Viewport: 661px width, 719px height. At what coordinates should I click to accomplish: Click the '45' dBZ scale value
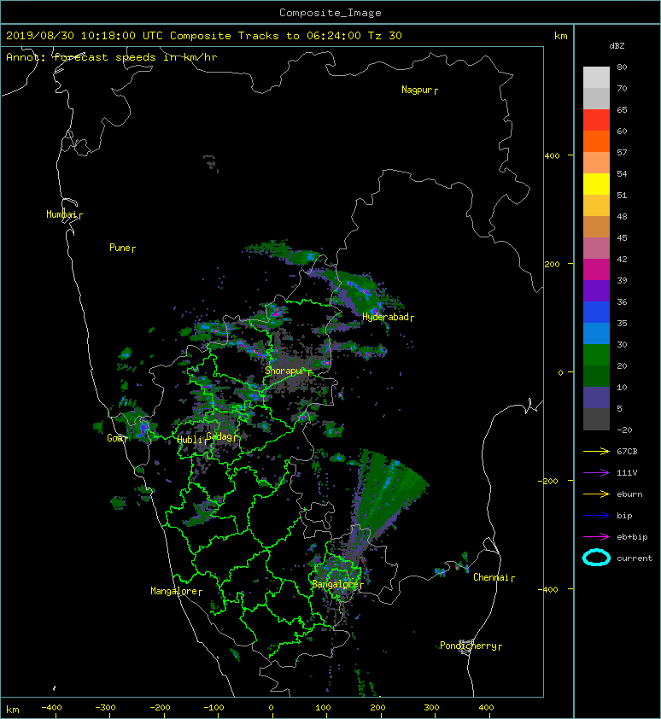pyautogui.click(x=622, y=237)
